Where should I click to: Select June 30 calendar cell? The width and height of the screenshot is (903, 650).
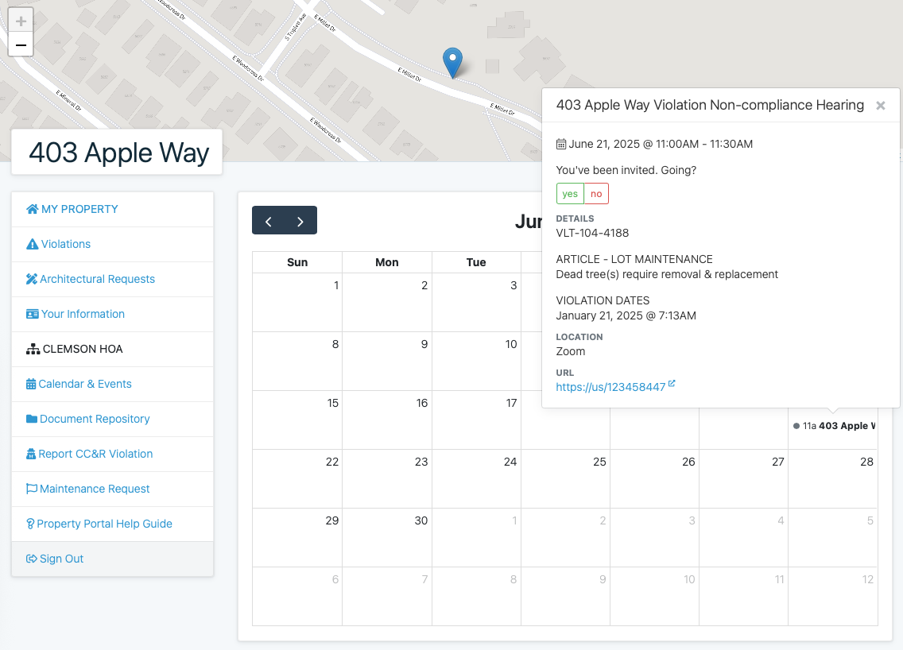pyautogui.click(x=387, y=537)
